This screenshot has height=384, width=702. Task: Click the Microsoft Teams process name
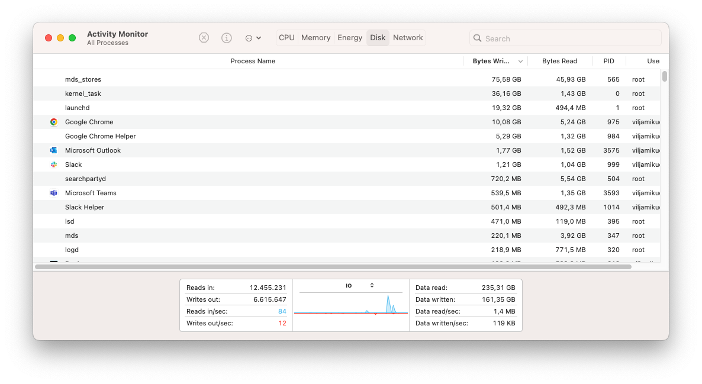[91, 193]
